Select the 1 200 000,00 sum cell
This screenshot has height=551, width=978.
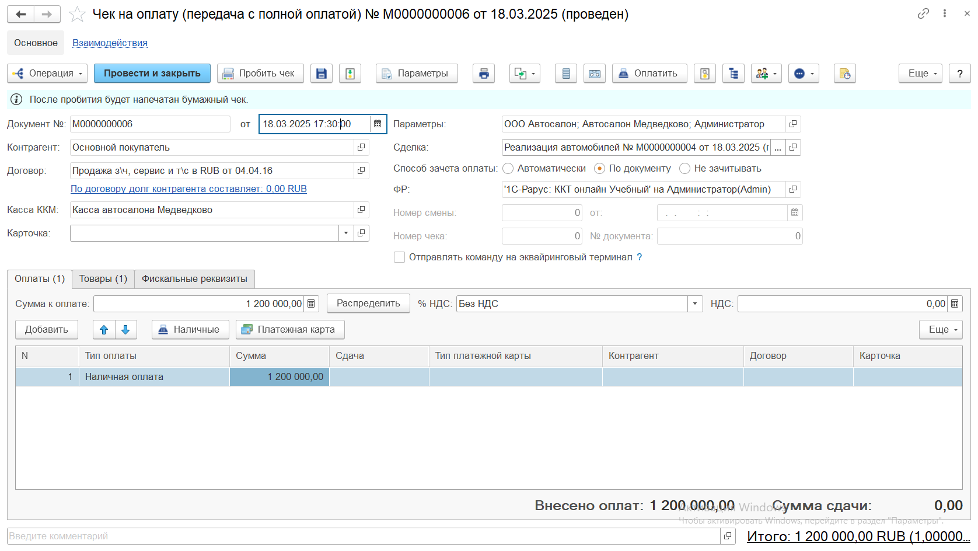click(280, 377)
